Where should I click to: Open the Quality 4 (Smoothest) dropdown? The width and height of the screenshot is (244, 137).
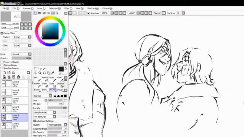click(x=66, y=125)
